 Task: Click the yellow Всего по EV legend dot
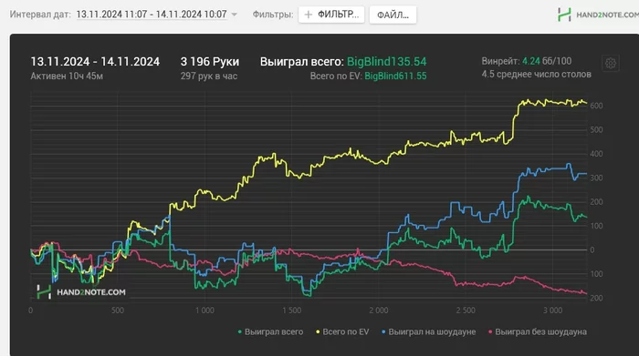(x=318, y=332)
